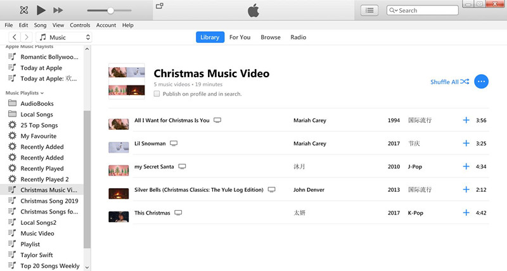Click the Search input field

coord(423,10)
